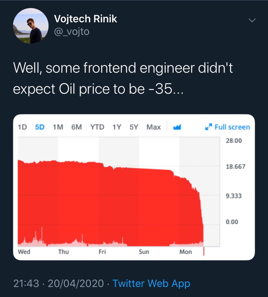The height and width of the screenshot is (297, 268).
Task: Click the Twitter Web App source link
Action: [151, 283]
